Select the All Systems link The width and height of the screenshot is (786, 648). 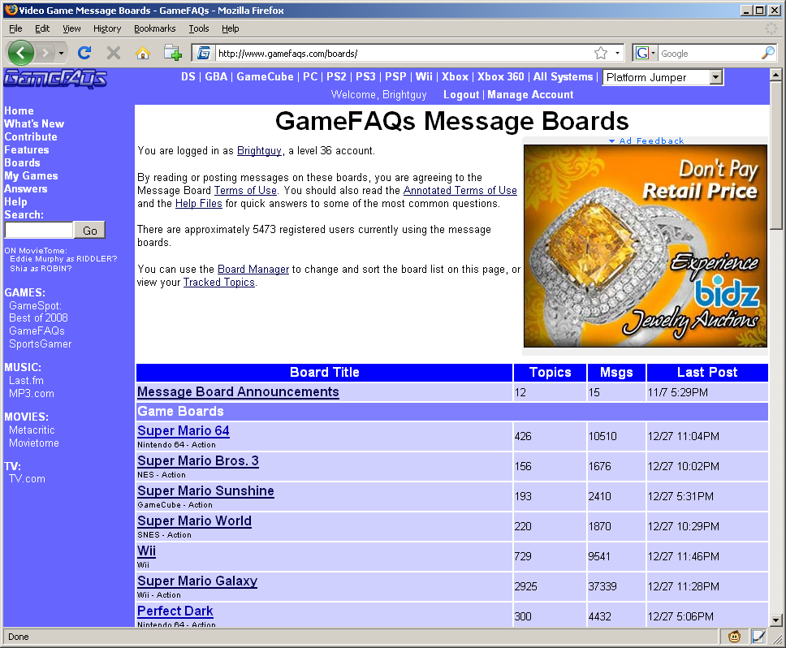[563, 76]
